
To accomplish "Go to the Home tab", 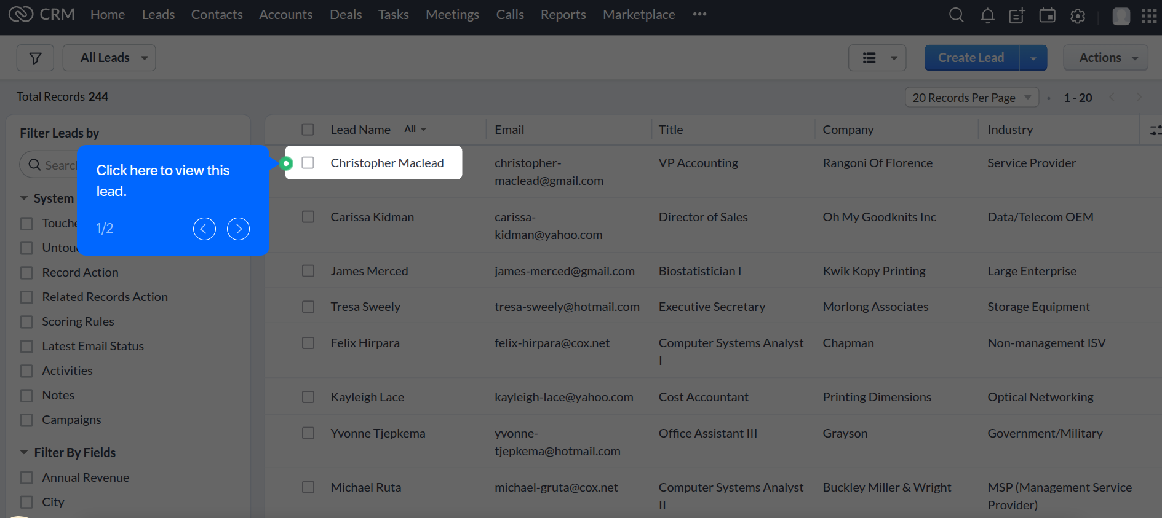I will tap(108, 14).
